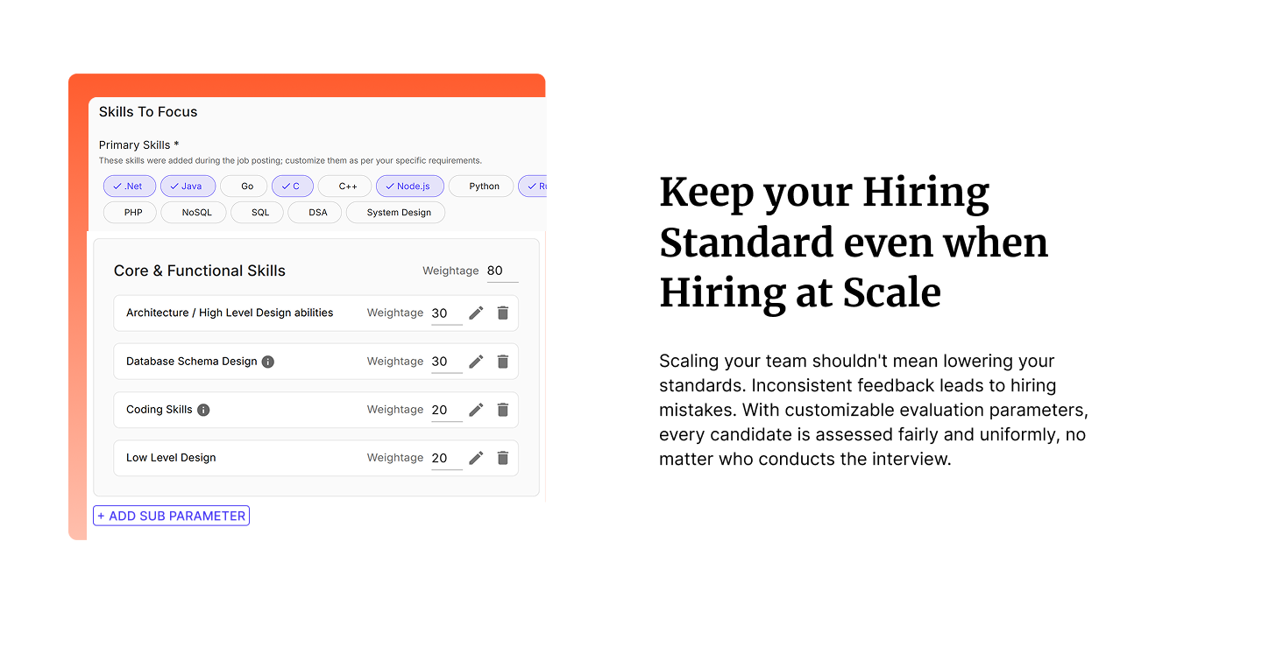Remove the Coding Skills parameter

point(503,409)
